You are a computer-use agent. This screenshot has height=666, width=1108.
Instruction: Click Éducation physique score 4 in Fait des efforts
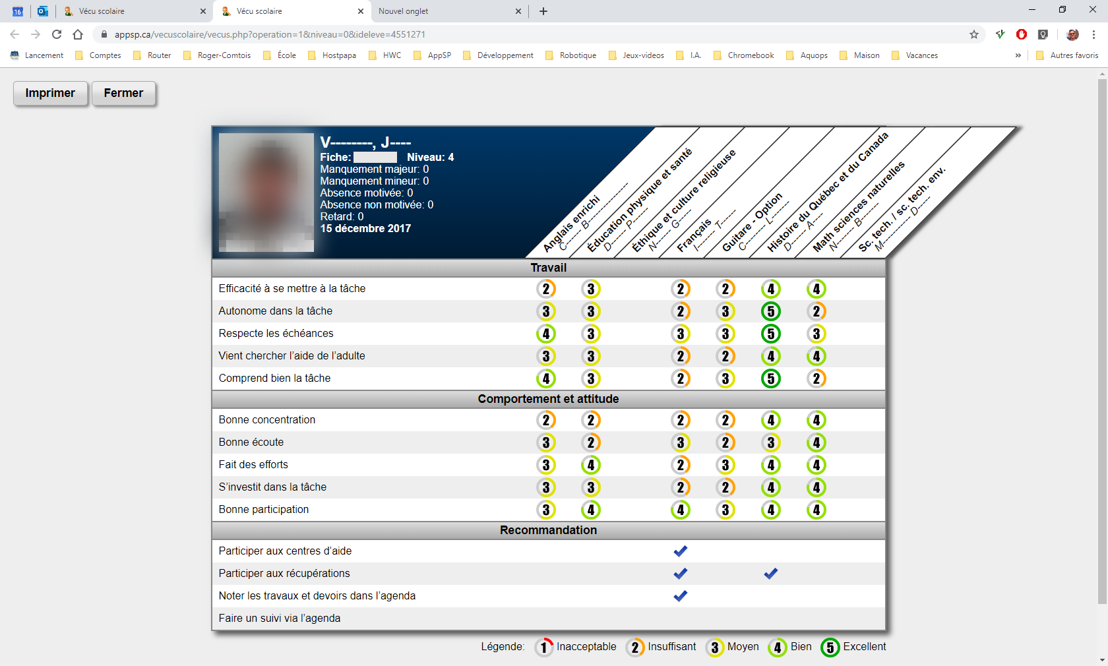pyautogui.click(x=591, y=465)
